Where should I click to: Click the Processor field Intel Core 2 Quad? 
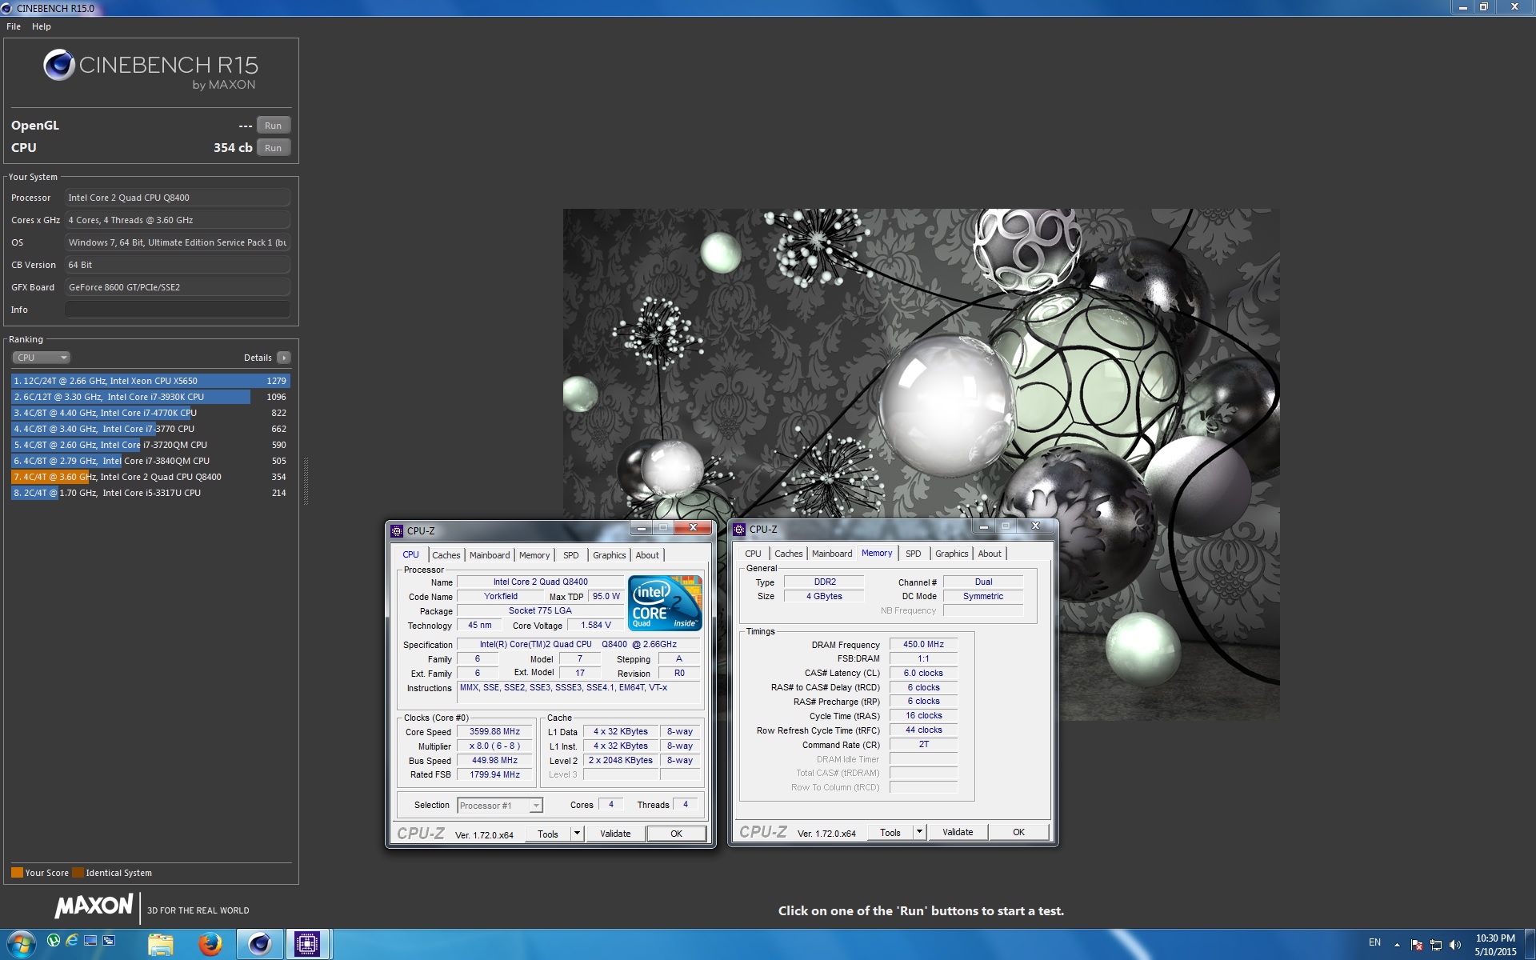point(177,198)
